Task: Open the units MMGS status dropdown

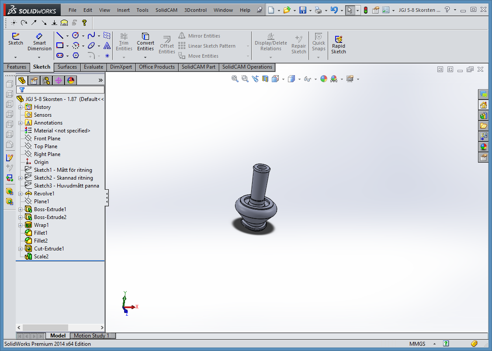Action: 435,344
